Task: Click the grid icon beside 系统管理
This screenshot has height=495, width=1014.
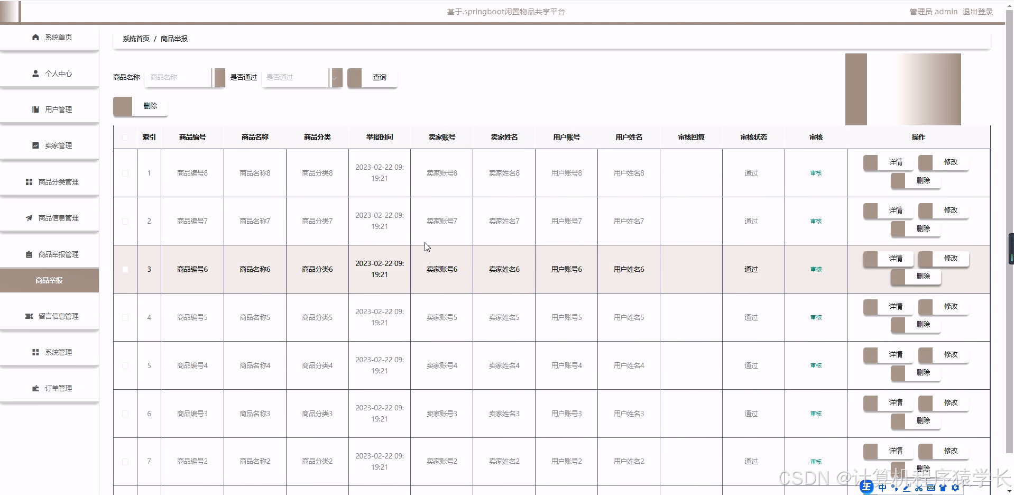Action: (35, 352)
